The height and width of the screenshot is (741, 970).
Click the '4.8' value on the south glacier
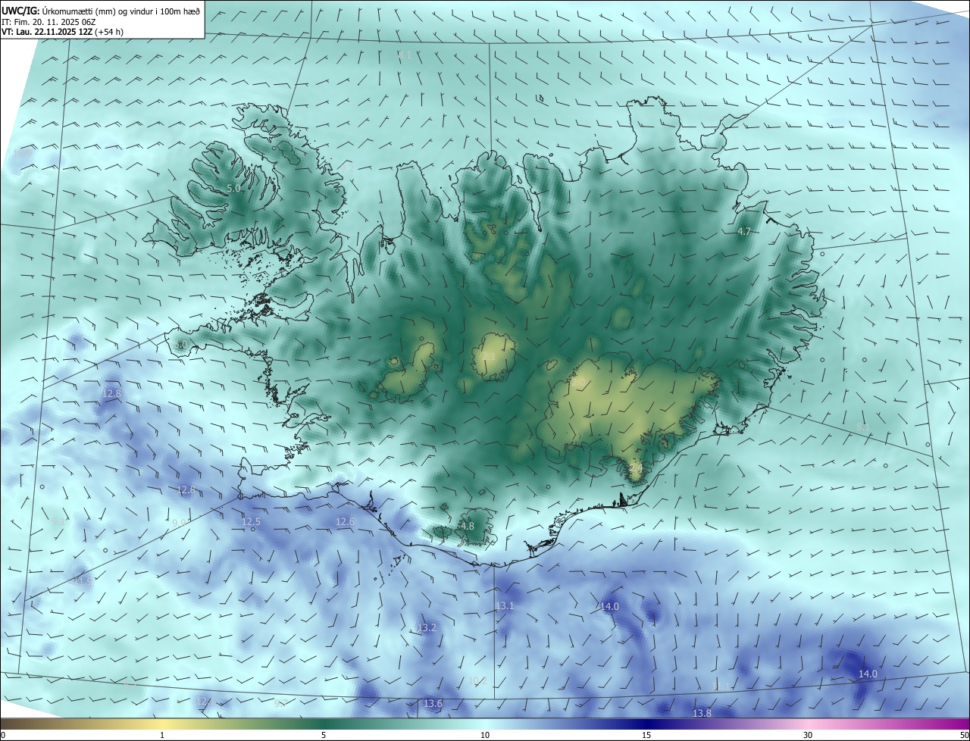pyautogui.click(x=468, y=526)
